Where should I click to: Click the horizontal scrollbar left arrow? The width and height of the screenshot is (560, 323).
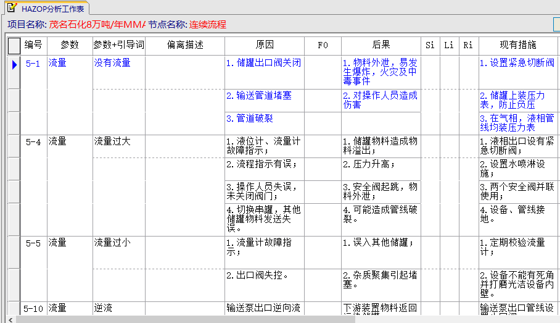10,319
